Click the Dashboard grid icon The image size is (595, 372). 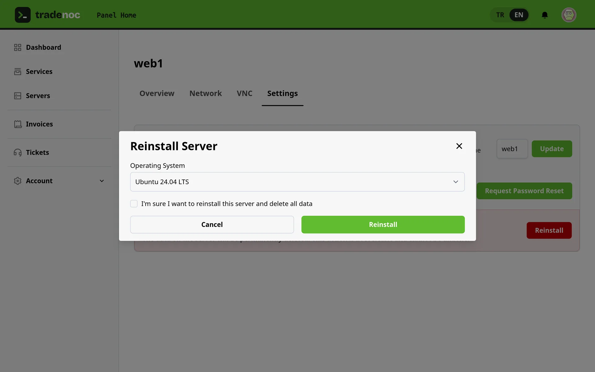coord(18,47)
